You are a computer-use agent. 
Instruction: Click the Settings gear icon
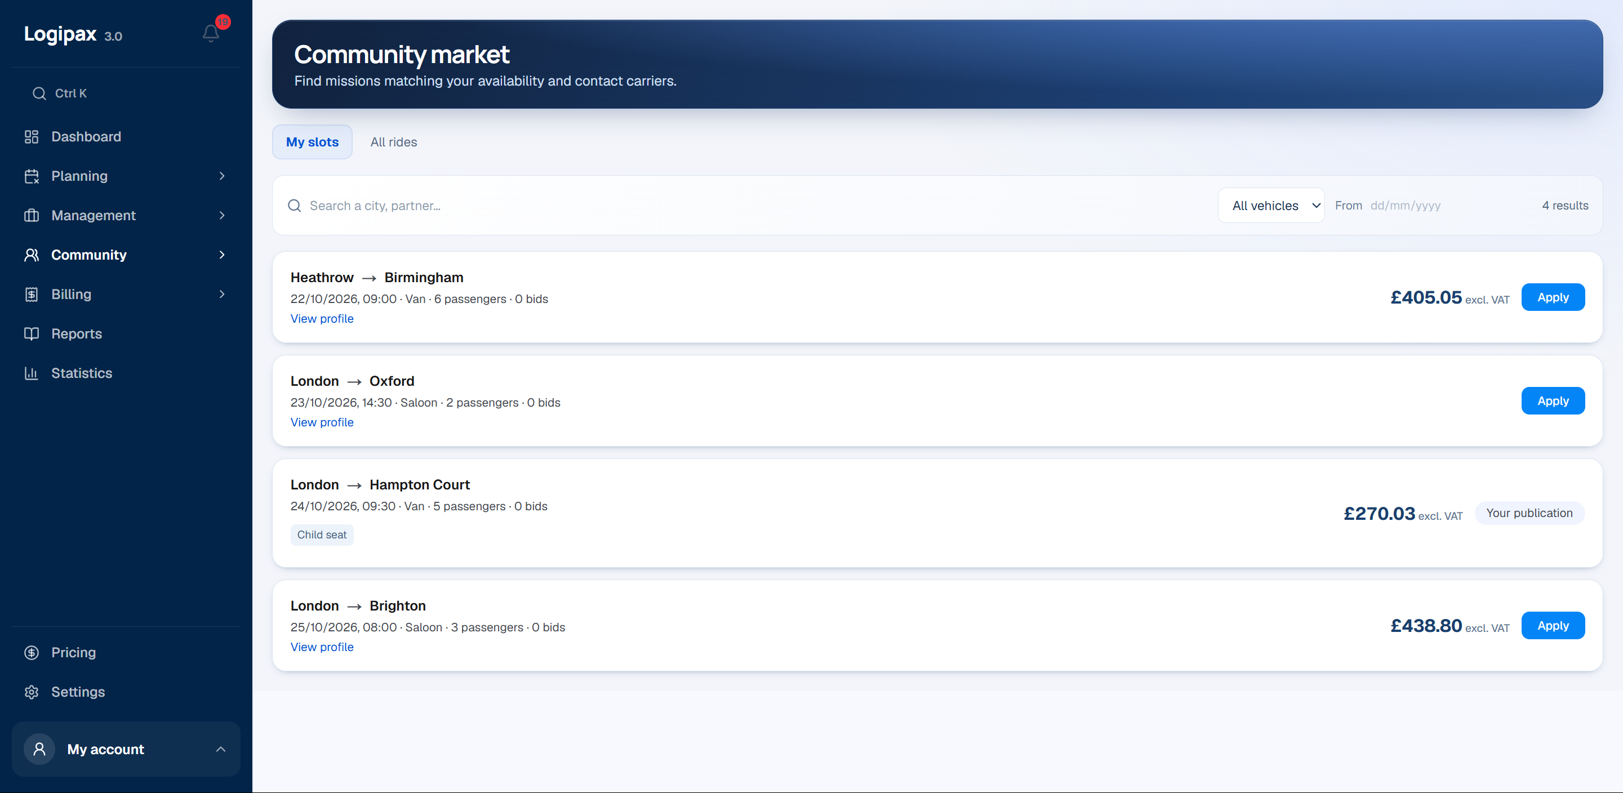[32, 692]
